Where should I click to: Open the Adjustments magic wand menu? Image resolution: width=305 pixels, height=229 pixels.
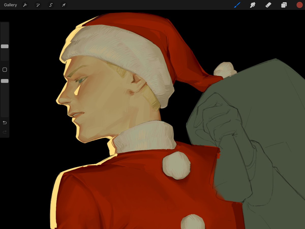38,5
